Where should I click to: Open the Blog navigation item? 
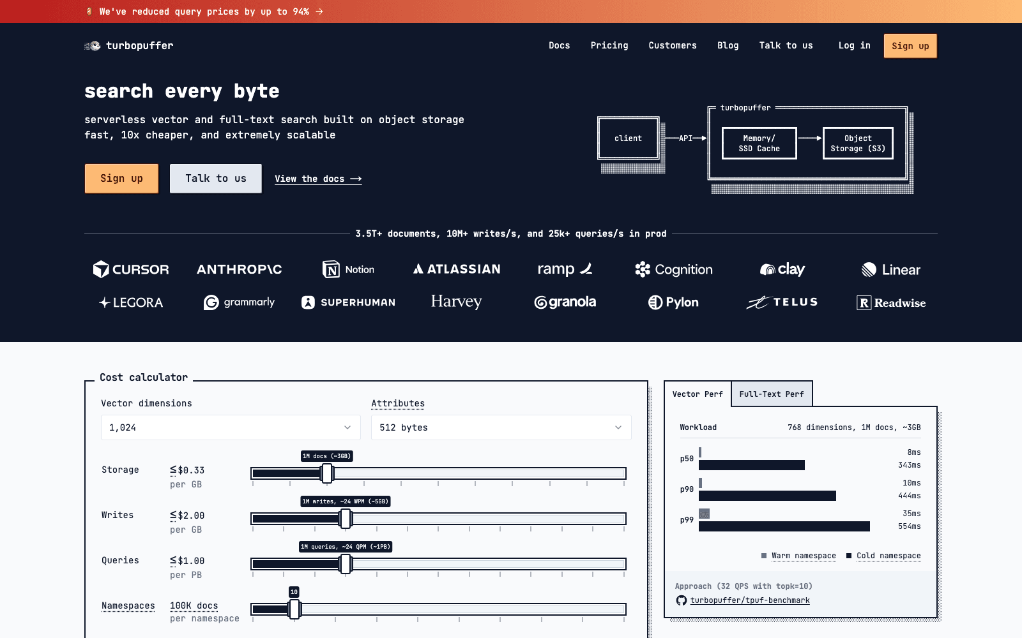[728, 46]
